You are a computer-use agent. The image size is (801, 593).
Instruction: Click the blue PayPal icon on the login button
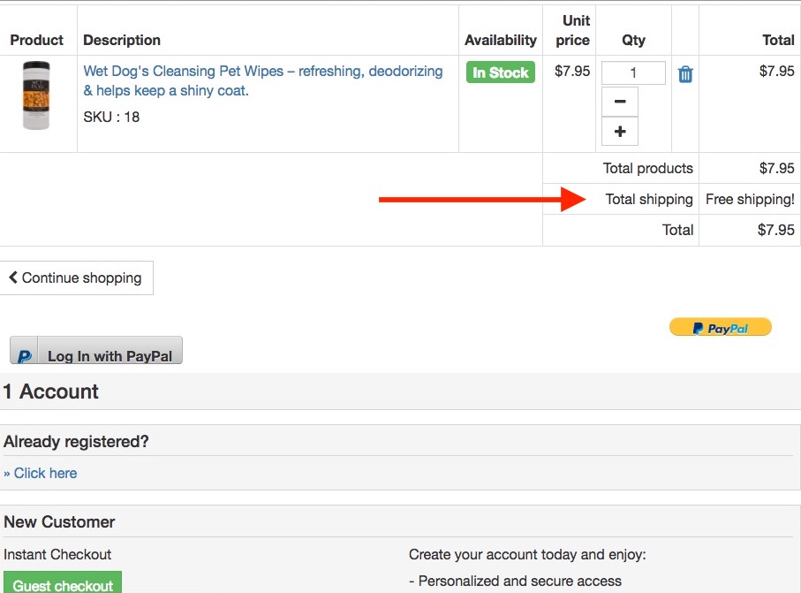24,352
